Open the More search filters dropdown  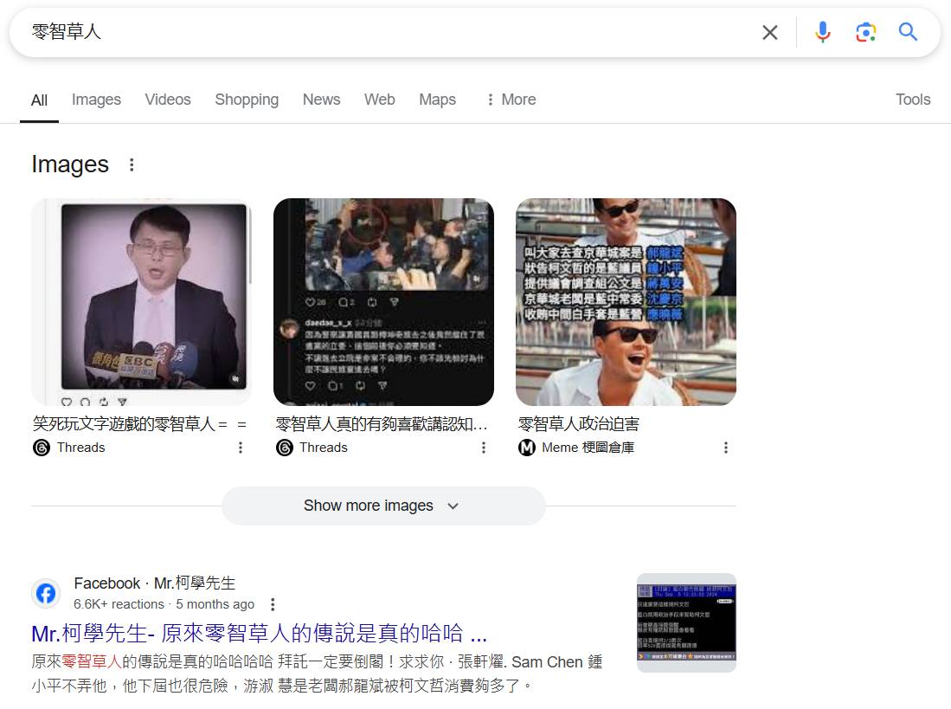511,100
